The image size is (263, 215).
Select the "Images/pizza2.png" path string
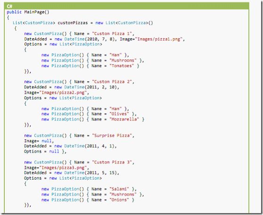click(x=63, y=93)
